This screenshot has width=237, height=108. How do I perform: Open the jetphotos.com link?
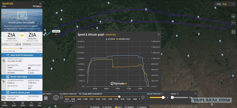tap(34, 28)
